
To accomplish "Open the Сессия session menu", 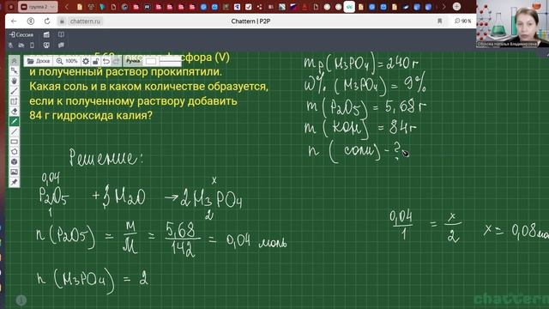I will point(21,34).
